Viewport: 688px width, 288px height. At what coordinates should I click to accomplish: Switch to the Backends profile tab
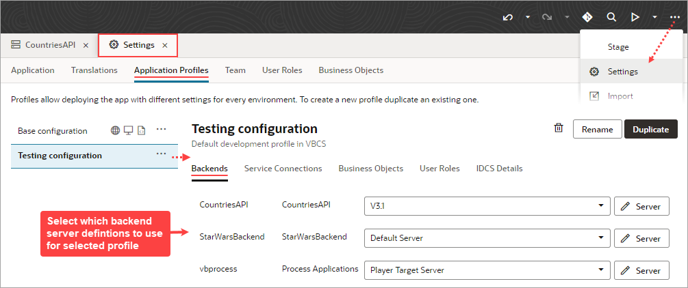[x=209, y=169]
